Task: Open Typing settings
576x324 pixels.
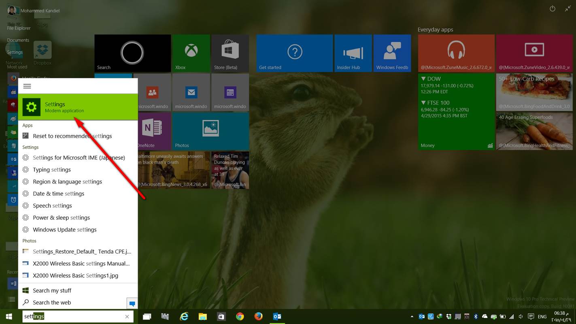Action: coord(78,170)
